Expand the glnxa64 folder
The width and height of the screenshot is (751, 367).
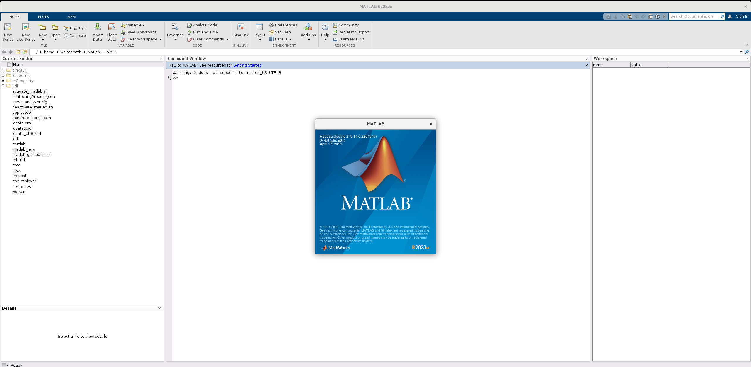pyautogui.click(x=3, y=70)
